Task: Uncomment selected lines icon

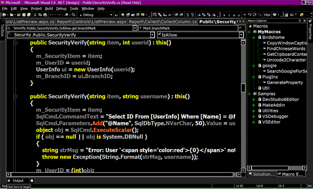Action: click(x=192, y=15)
